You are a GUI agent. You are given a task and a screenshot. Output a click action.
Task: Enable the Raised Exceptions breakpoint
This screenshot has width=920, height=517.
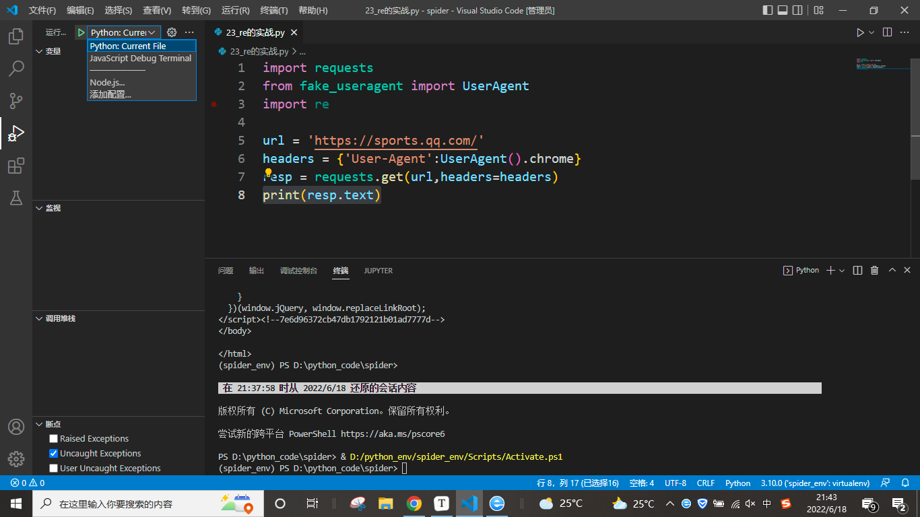pyautogui.click(x=54, y=439)
